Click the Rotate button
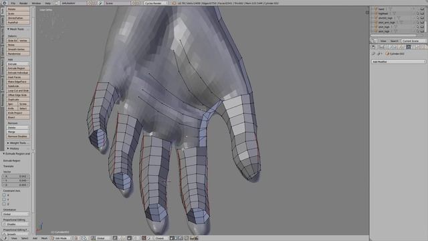This screenshot has width=428, height=241. [18, 9]
